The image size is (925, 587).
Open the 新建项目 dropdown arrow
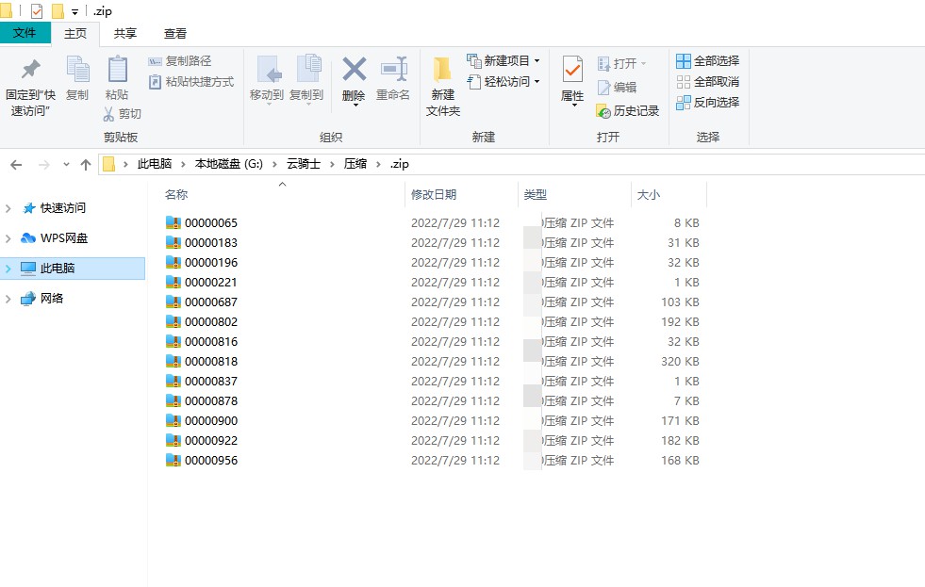pos(537,62)
